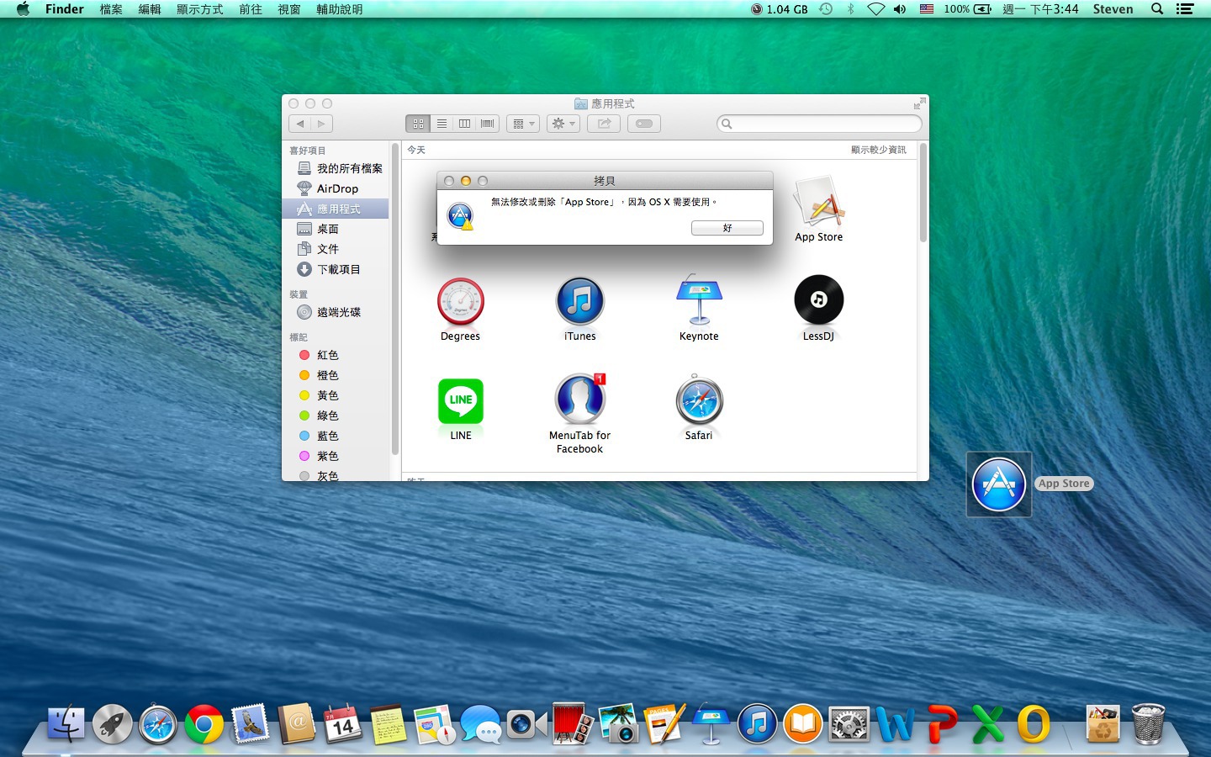Viewport: 1211px width, 757px height.
Task: Switch Finder to list view
Action: point(442,124)
